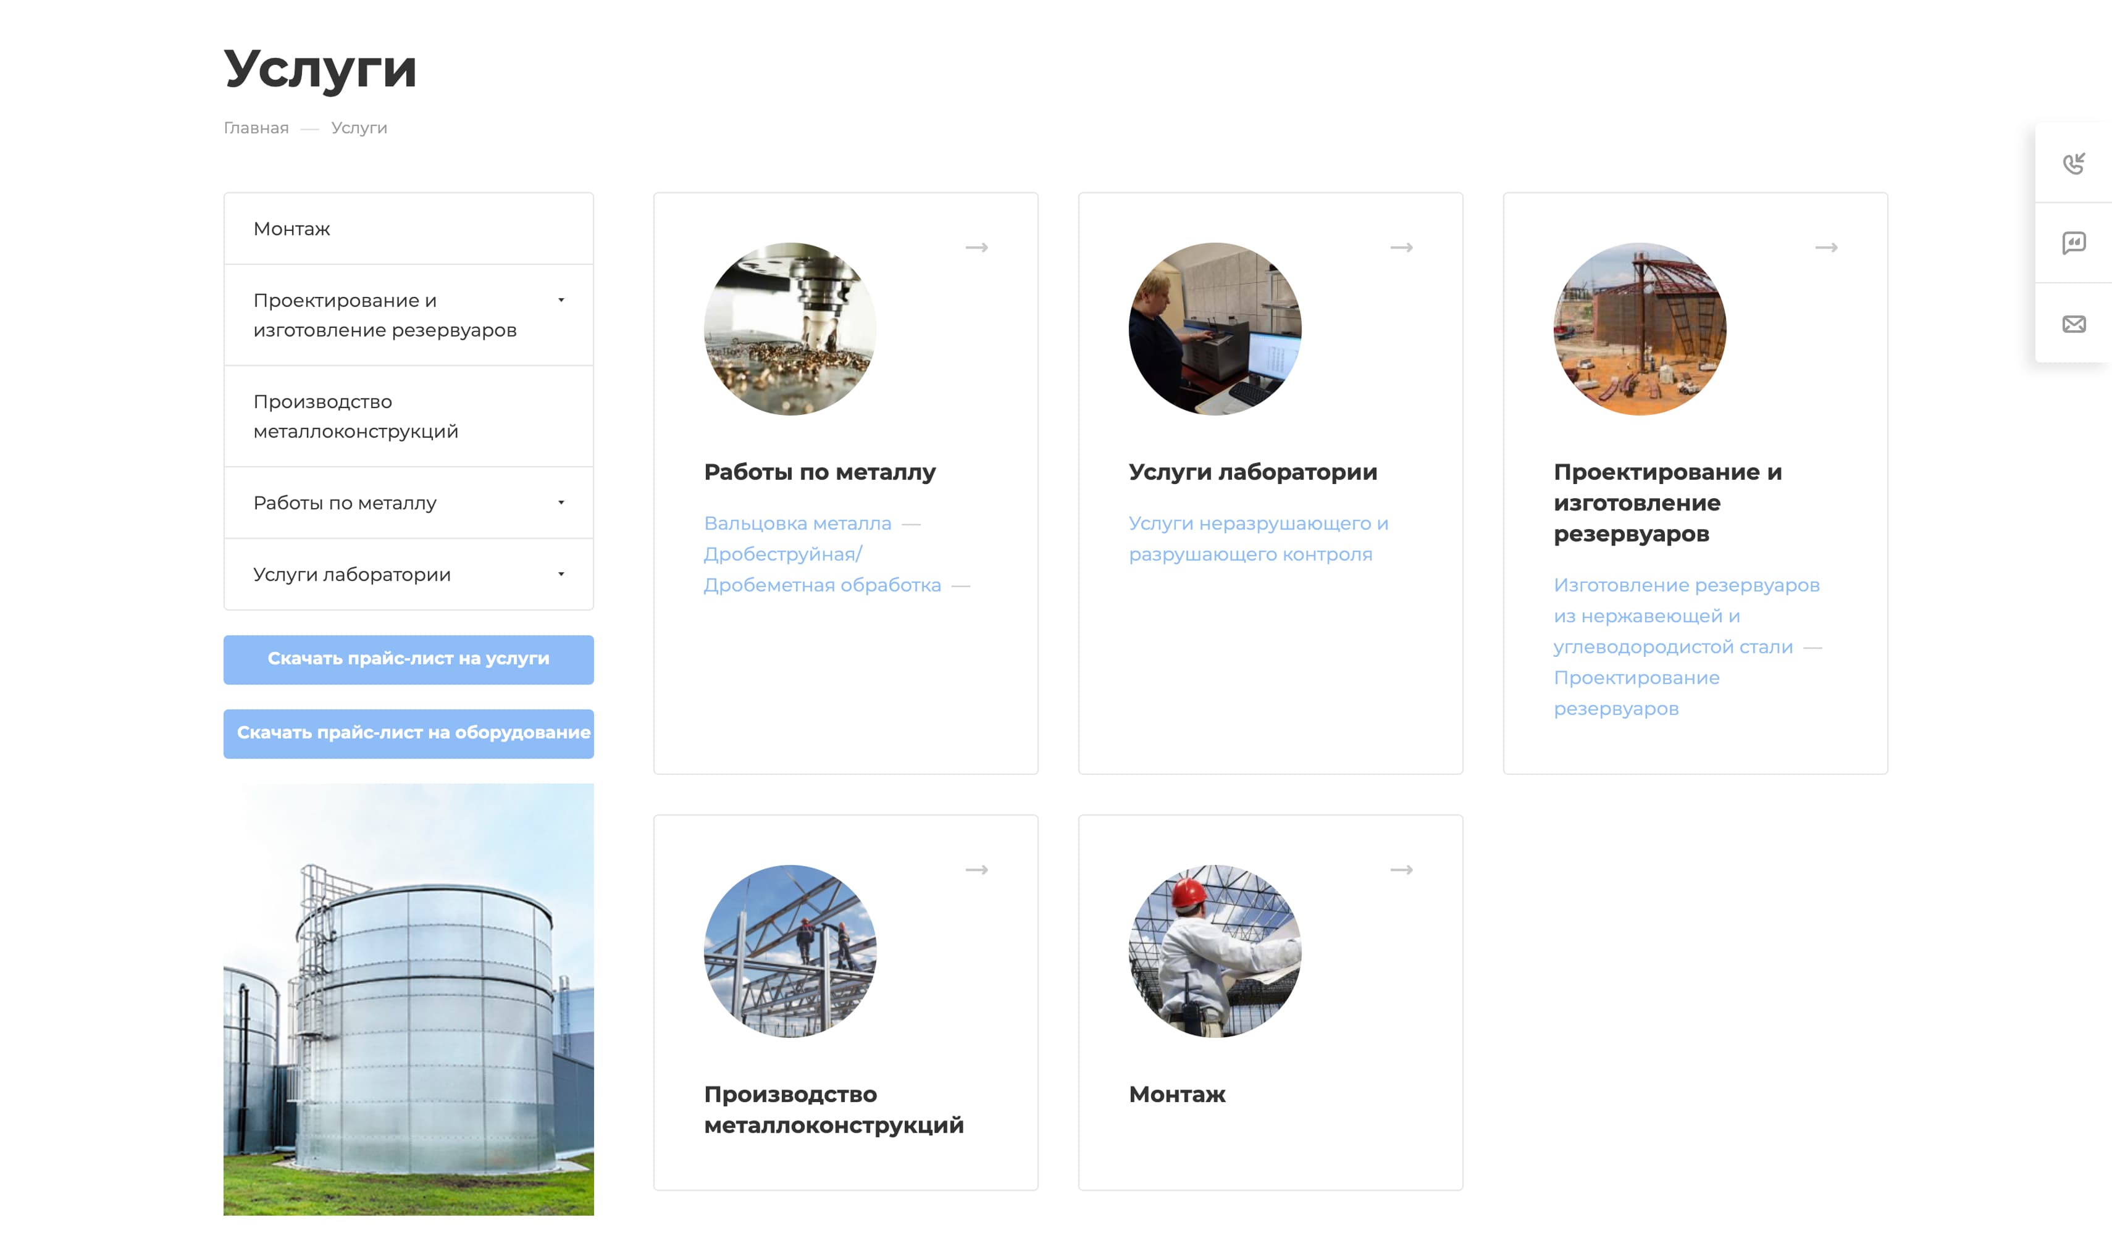
Task: Select Производство металлоконструкций in sidebar menu
Action: pyautogui.click(x=408, y=417)
